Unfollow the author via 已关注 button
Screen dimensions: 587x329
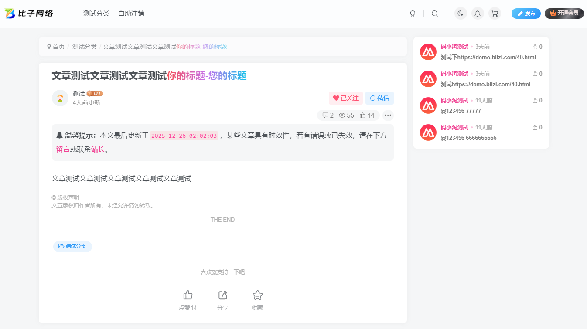pyautogui.click(x=345, y=98)
